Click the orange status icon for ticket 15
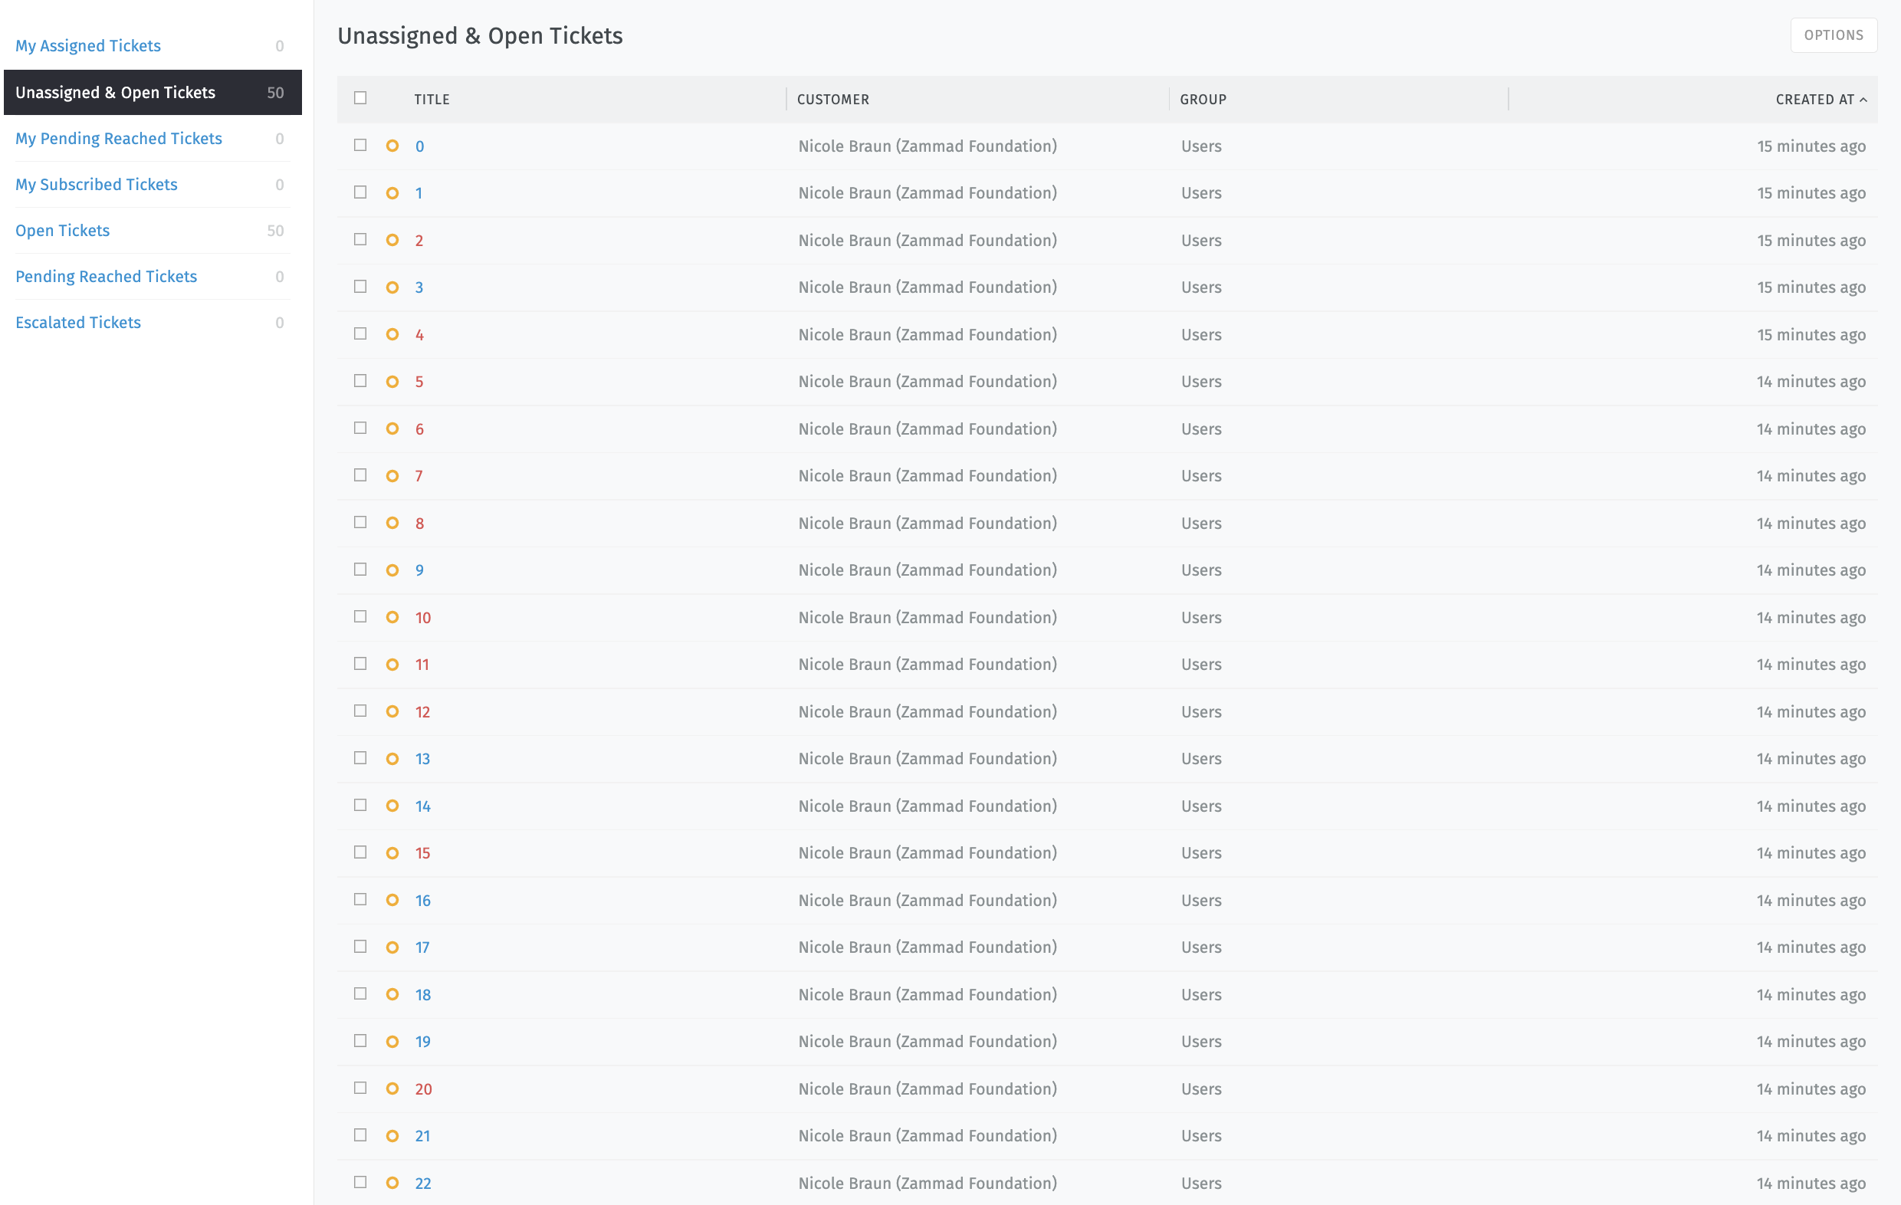 point(392,852)
